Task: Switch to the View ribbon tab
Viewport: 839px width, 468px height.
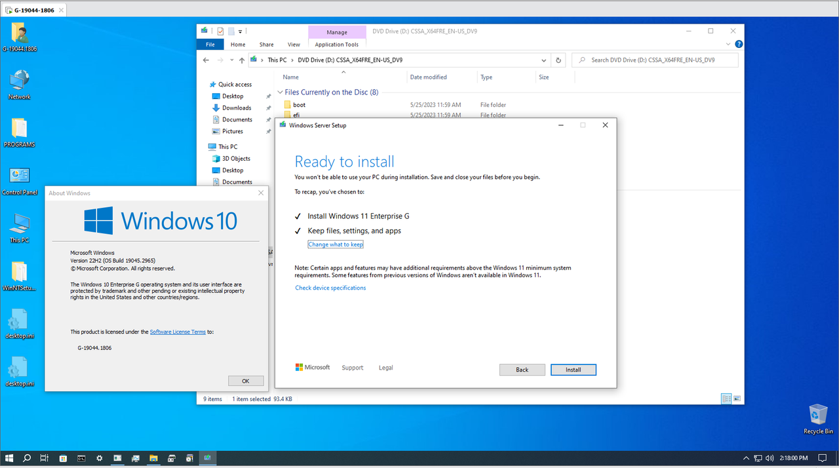Action: [294, 45]
